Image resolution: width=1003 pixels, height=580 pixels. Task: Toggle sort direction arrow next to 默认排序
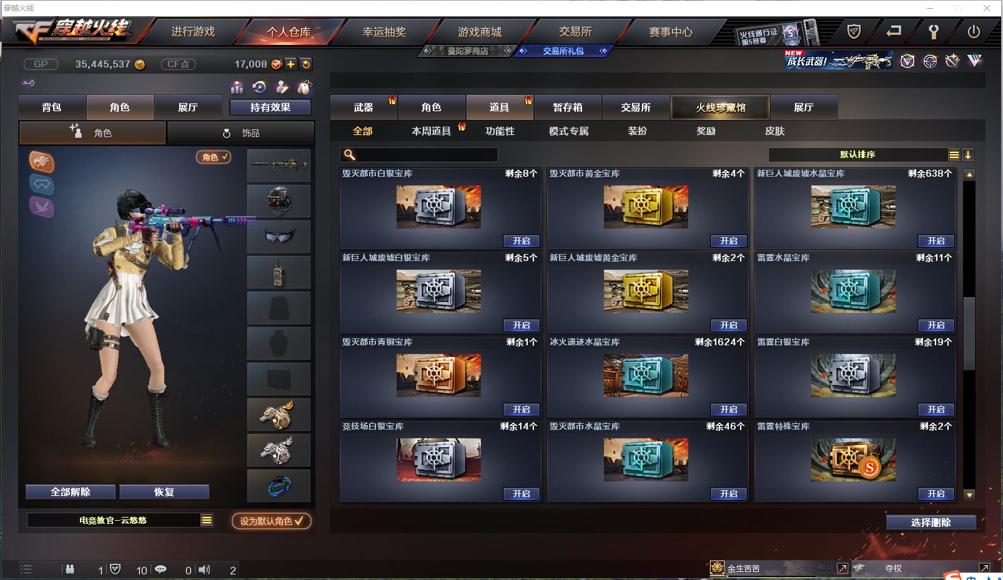[x=968, y=155]
